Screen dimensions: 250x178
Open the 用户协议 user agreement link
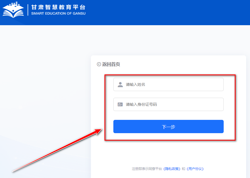point(195,169)
